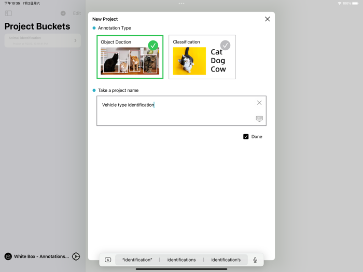Start dictation with the microphone icon

[255, 260]
